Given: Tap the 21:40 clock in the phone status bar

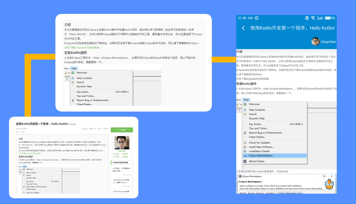Looking at the screenshot, I should coord(242,18).
